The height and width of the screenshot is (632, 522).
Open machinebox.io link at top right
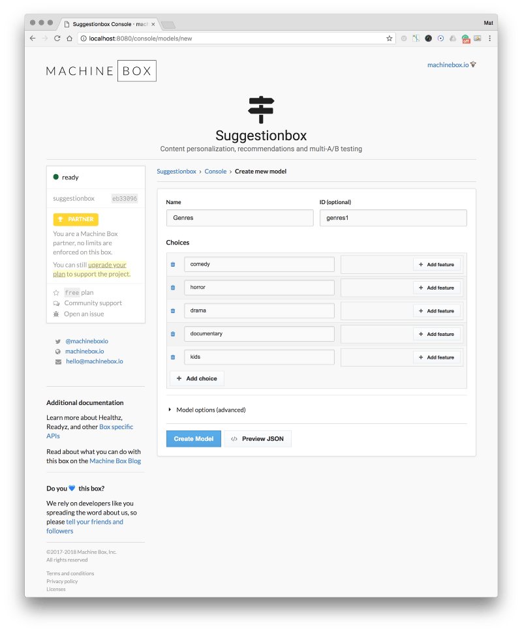pyautogui.click(x=448, y=65)
